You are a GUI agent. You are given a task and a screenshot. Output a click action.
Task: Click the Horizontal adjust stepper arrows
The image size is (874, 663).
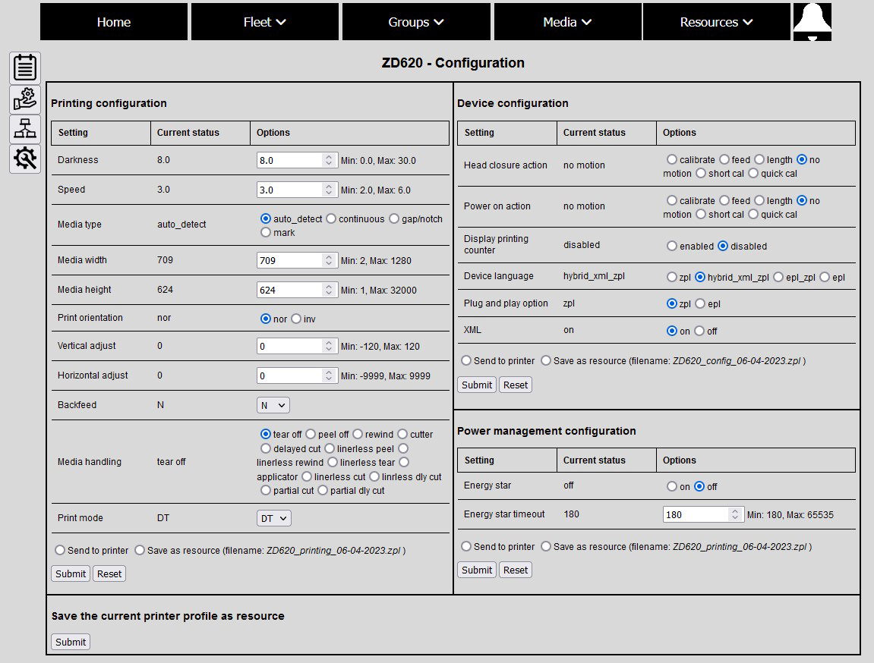pyautogui.click(x=329, y=375)
